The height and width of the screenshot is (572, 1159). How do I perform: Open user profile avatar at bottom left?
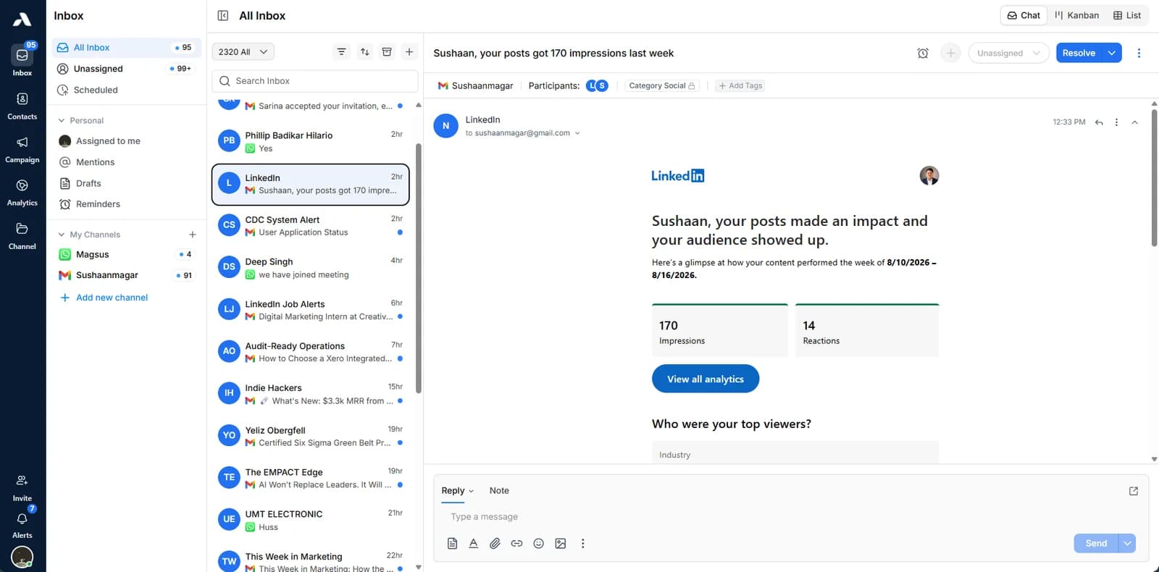point(22,557)
